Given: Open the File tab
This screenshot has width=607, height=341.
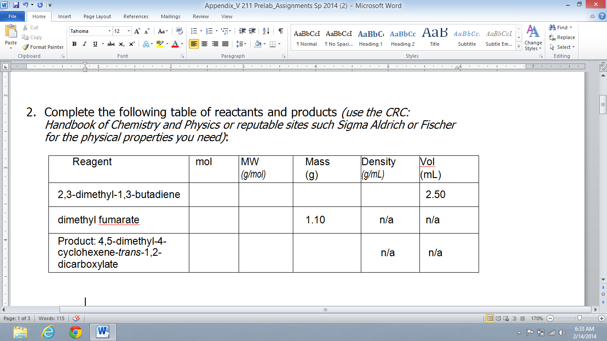Looking at the screenshot, I should point(12,16).
